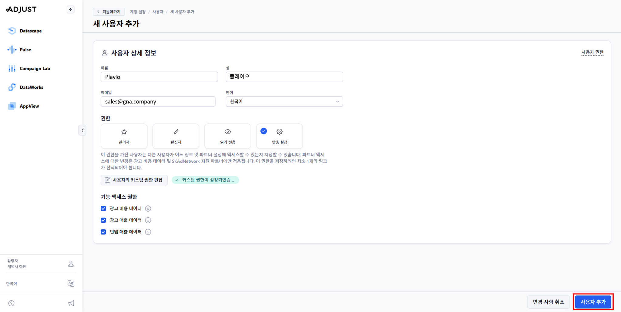621x312 pixels.
Task: Select the 편집자 permission card
Action: (176, 136)
